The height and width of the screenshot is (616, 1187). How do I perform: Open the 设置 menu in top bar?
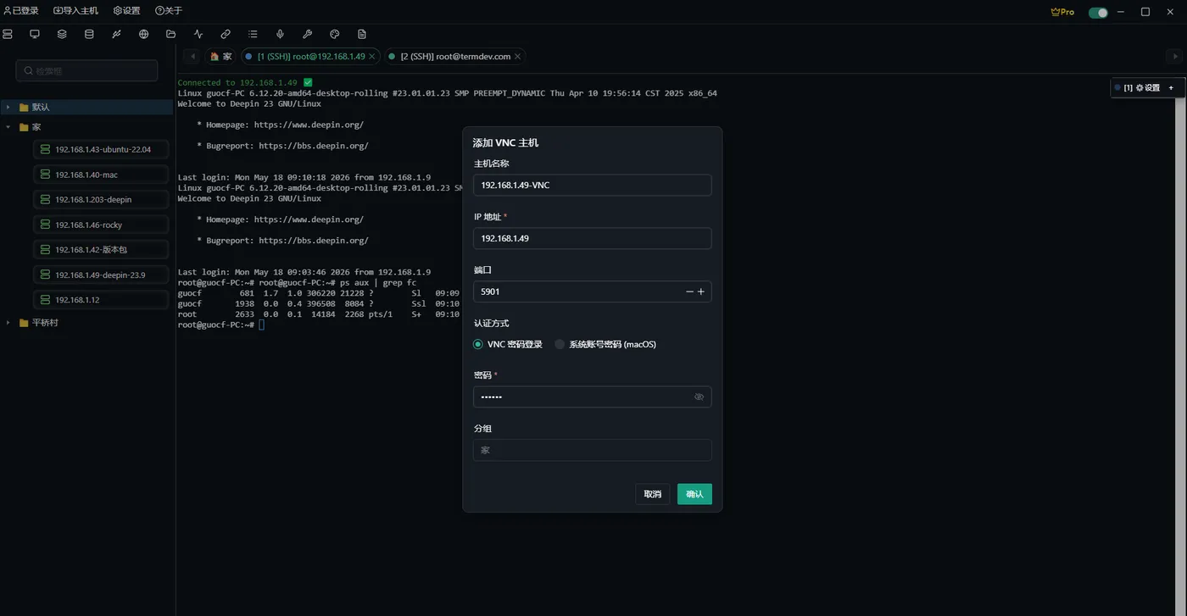coord(126,11)
